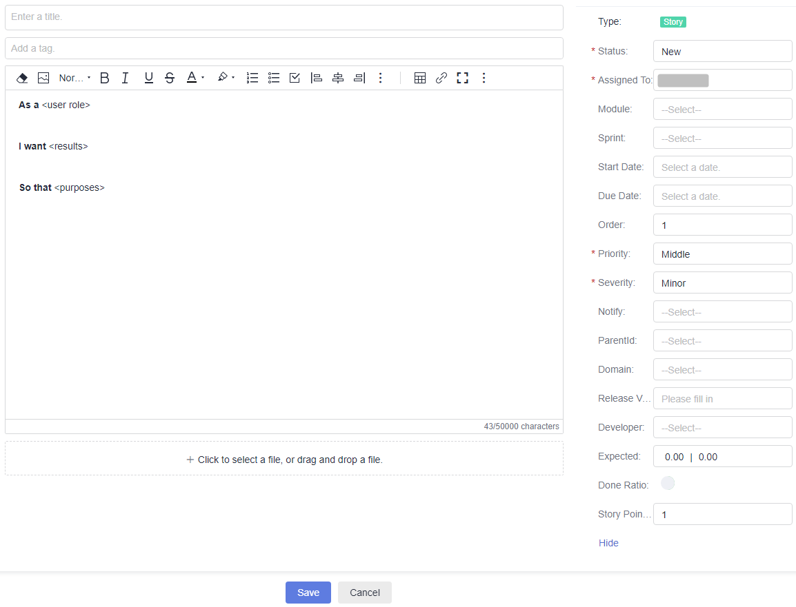Click the Cancel button
Screen dimensions: 796x607
coord(364,593)
